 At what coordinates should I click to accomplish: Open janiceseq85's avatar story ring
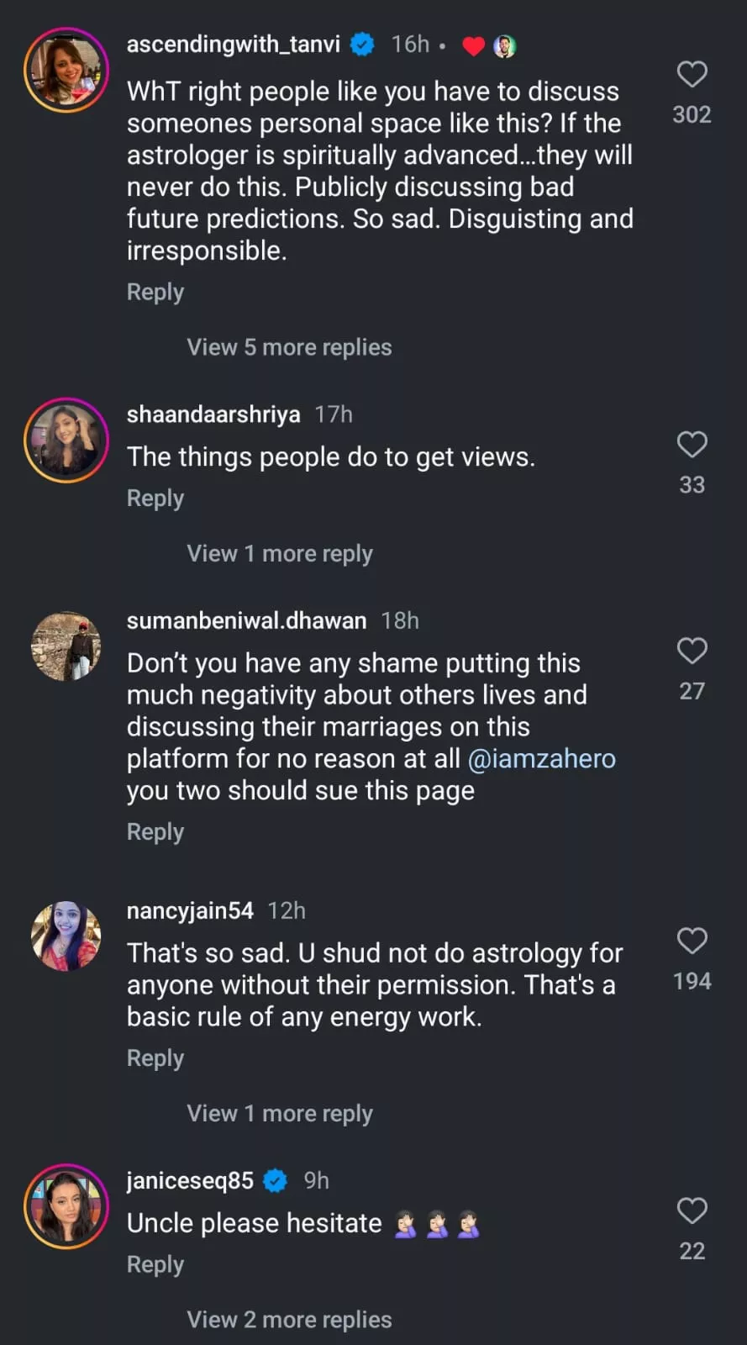(x=66, y=1206)
